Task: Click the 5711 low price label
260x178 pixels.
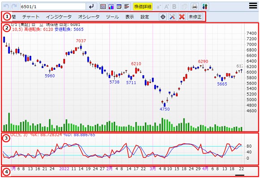Action: pos(131,83)
